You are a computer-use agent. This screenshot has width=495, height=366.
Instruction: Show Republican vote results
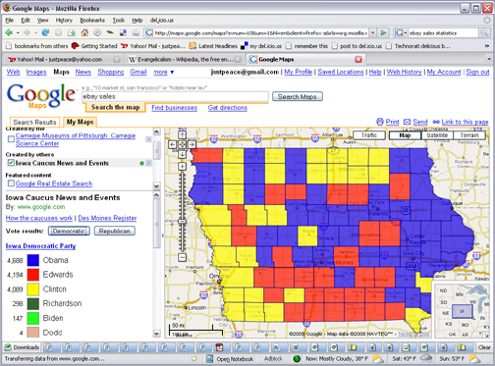(115, 231)
